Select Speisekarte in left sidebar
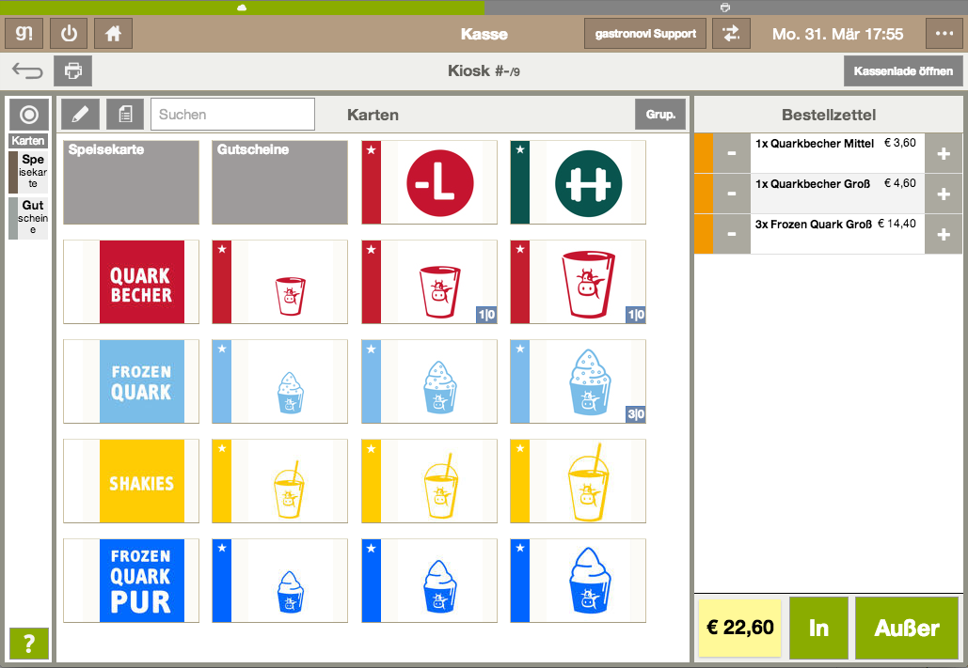Viewport: 968px width, 668px height. click(x=28, y=172)
